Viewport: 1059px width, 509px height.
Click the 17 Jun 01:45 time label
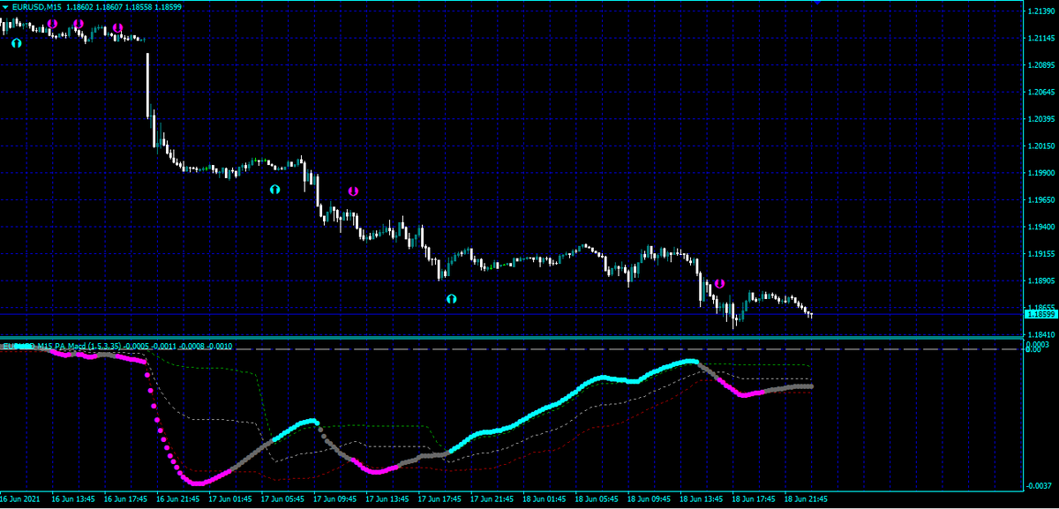point(231,498)
